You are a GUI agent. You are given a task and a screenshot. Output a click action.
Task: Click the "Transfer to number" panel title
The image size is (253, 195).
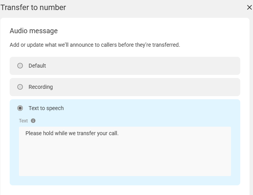[33, 7]
